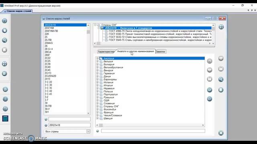Click the magnifier search icon in left sidebar
The height and width of the screenshot is (144, 257).
tap(4, 40)
